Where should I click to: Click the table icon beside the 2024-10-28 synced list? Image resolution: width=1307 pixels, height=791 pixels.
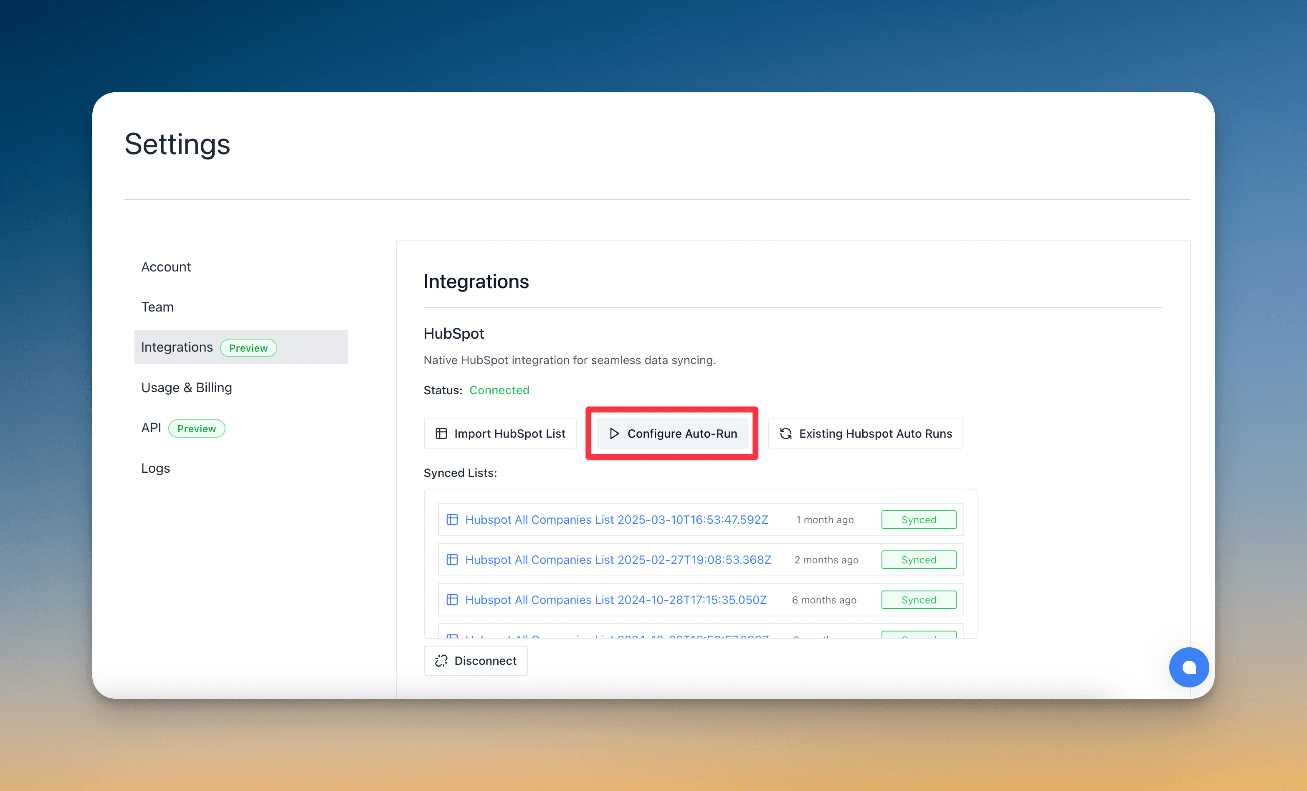point(453,599)
